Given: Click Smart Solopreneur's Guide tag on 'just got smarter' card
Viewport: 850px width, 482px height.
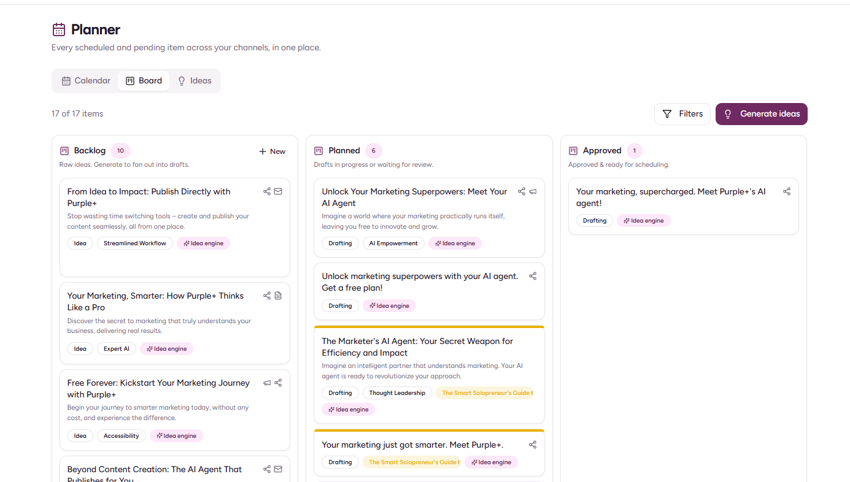Looking at the screenshot, I should pyautogui.click(x=411, y=462).
